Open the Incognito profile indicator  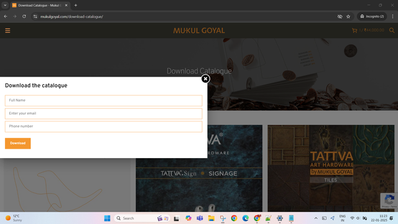coord(372,17)
